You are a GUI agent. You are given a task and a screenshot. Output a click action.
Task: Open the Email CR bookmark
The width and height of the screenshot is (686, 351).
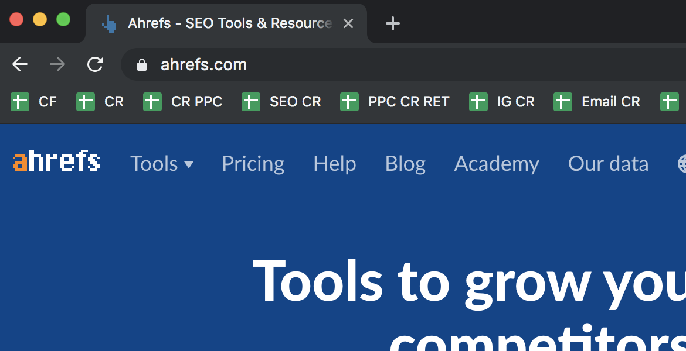tap(597, 102)
